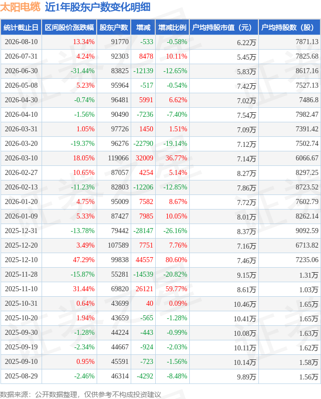Select the -31.44% price change cell
This screenshot has width=321, height=399.
coord(83,71)
